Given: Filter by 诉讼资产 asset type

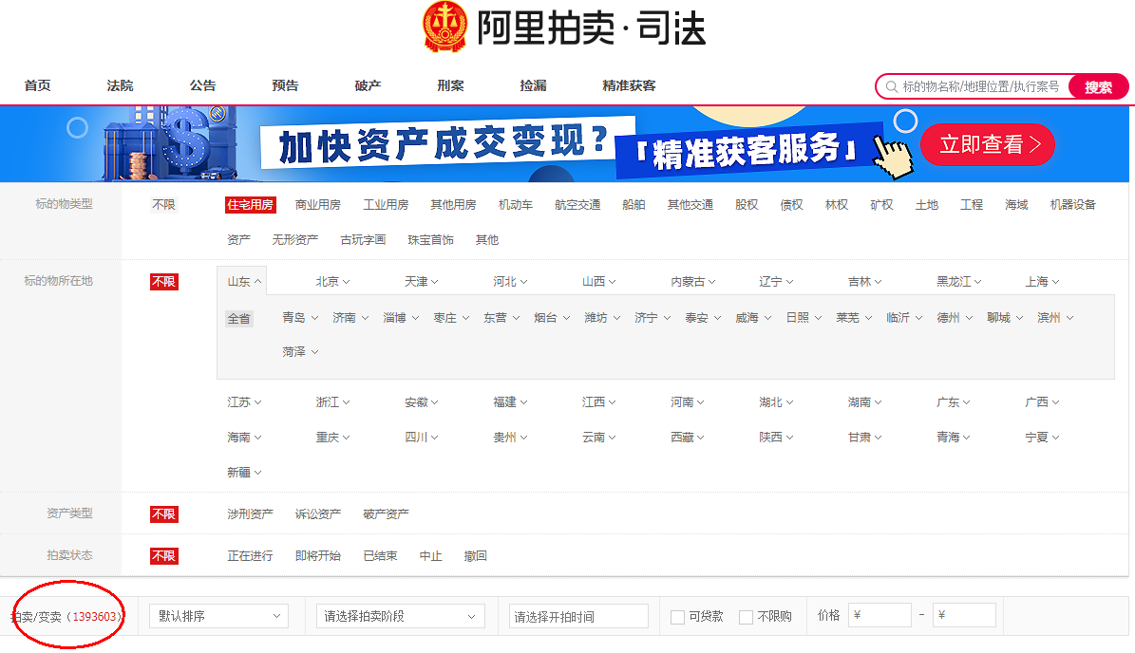Looking at the screenshot, I should pyautogui.click(x=318, y=514).
